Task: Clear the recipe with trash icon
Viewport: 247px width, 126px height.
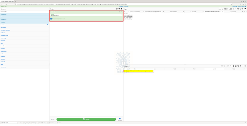Action: [121, 9]
